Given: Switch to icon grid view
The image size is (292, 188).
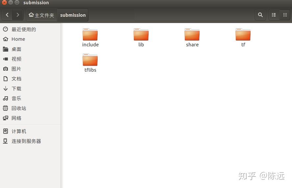Looking at the screenshot, I should 285,15.
